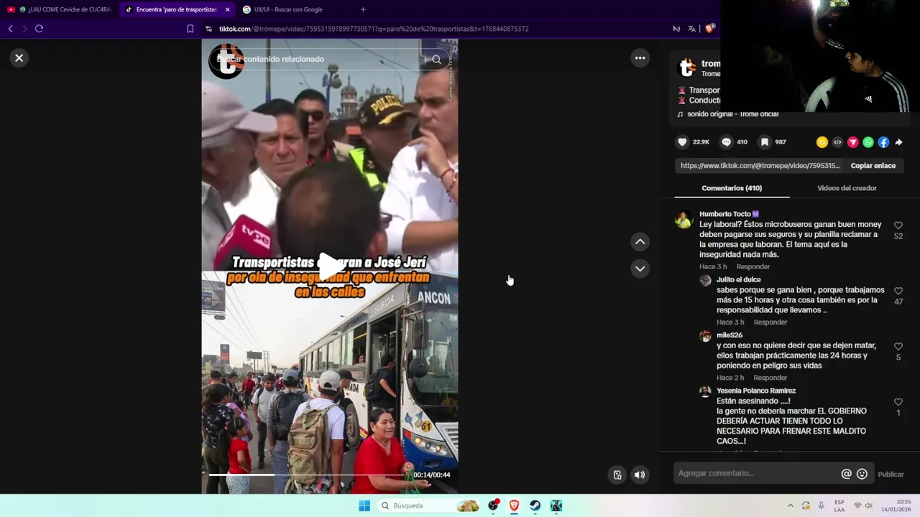Close the TikTok video viewer with X

click(19, 58)
